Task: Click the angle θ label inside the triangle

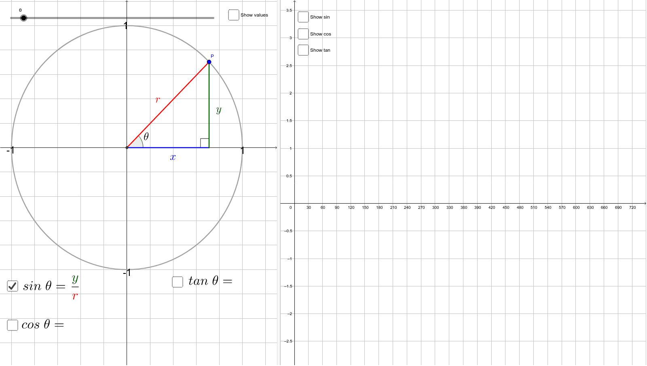Action: [146, 137]
